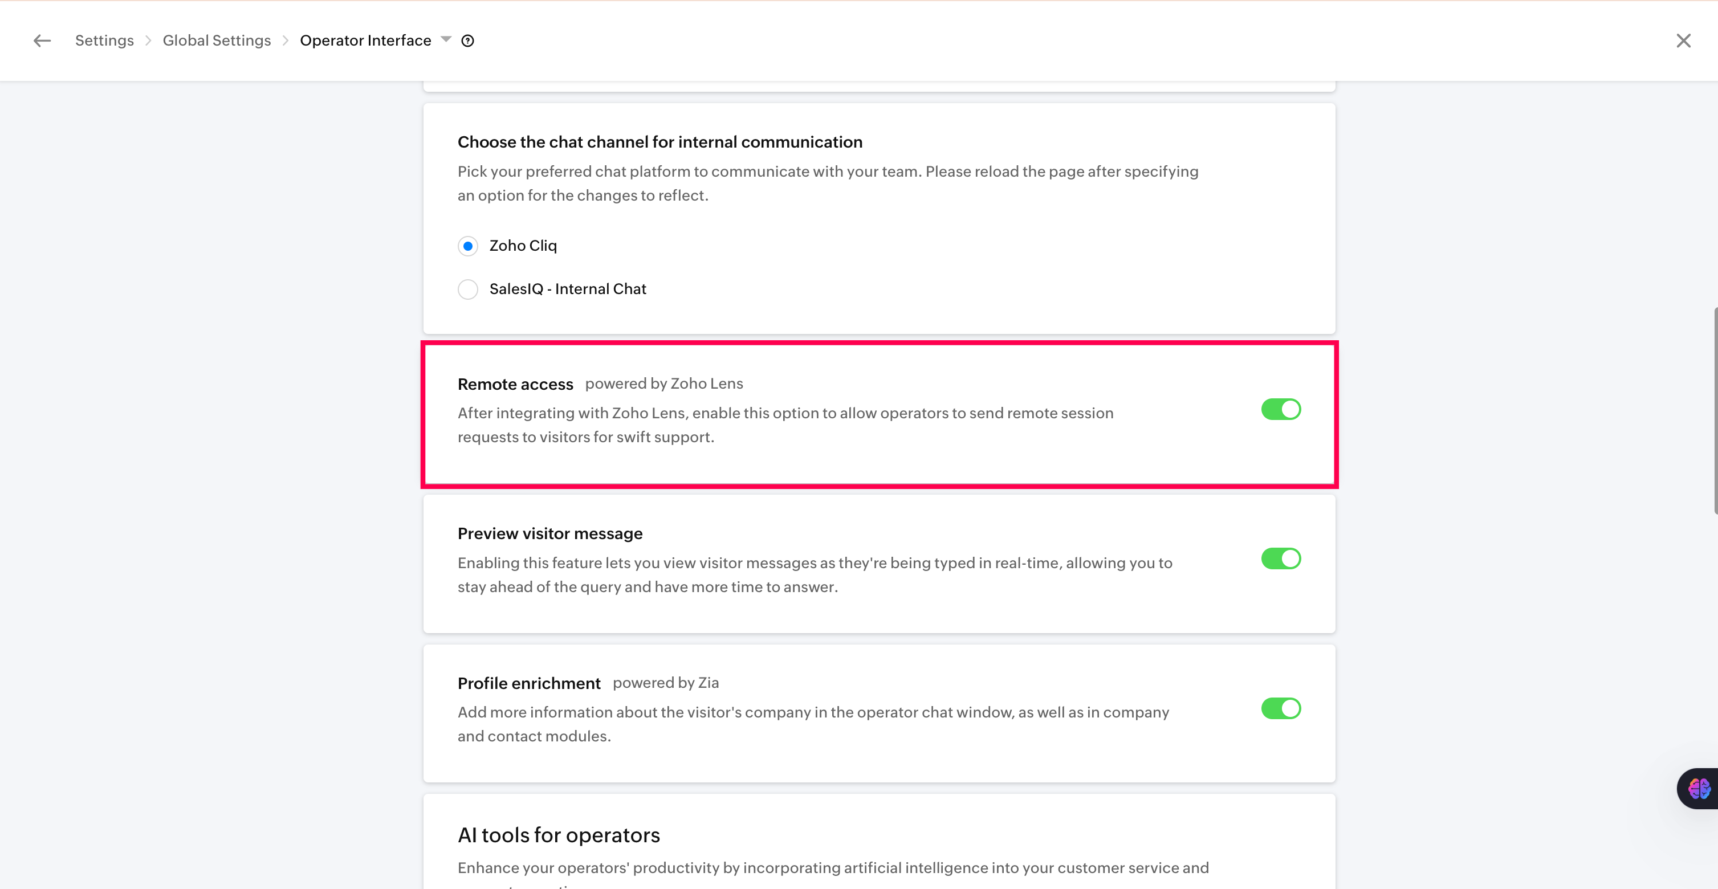Close the settings panel with X
Screen dimensions: 1718x889
point(1683,40)
